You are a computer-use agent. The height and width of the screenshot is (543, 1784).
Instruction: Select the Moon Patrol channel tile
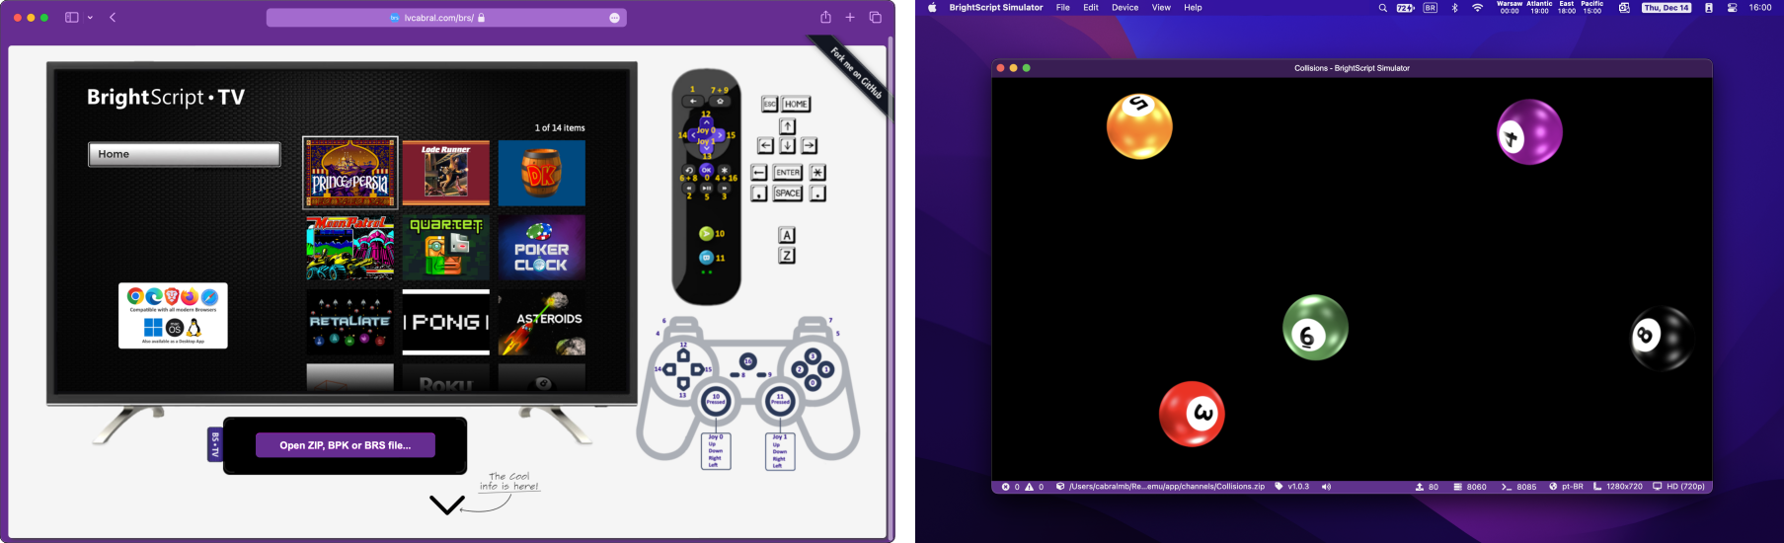350,248
